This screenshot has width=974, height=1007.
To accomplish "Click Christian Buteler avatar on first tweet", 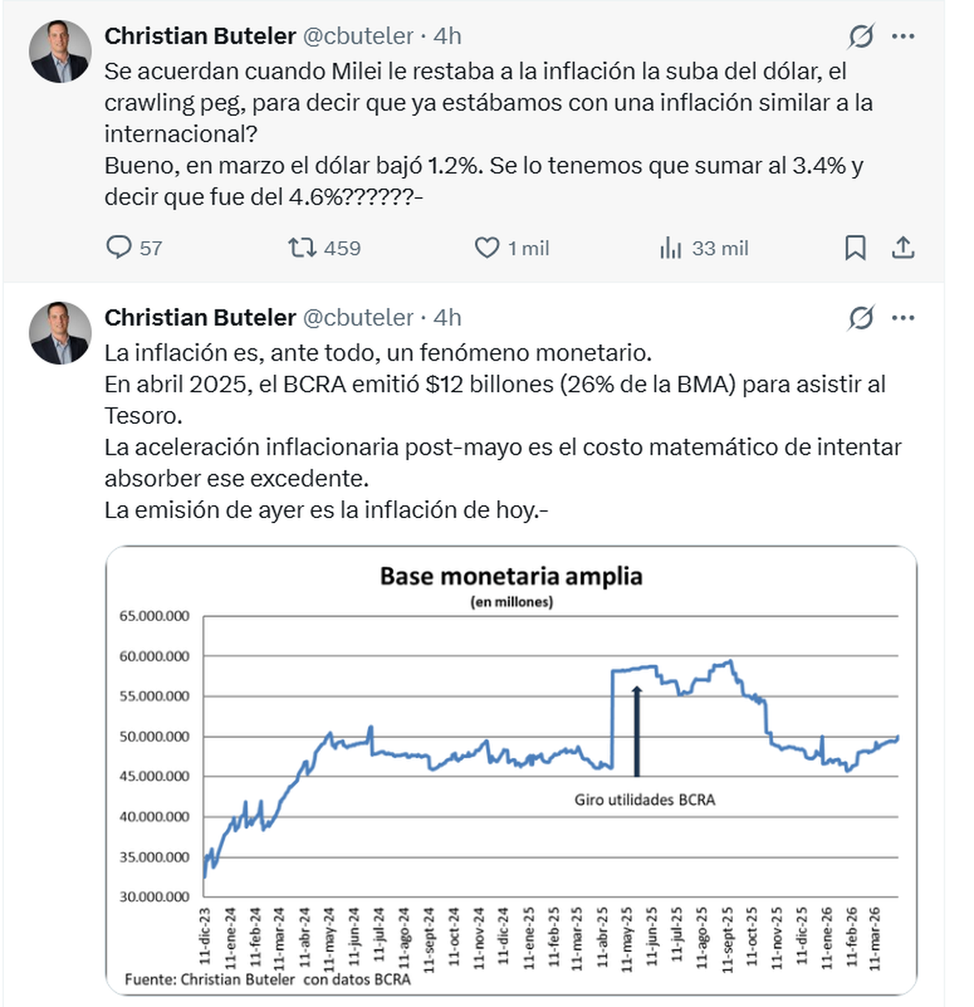I will coord(60,52).
